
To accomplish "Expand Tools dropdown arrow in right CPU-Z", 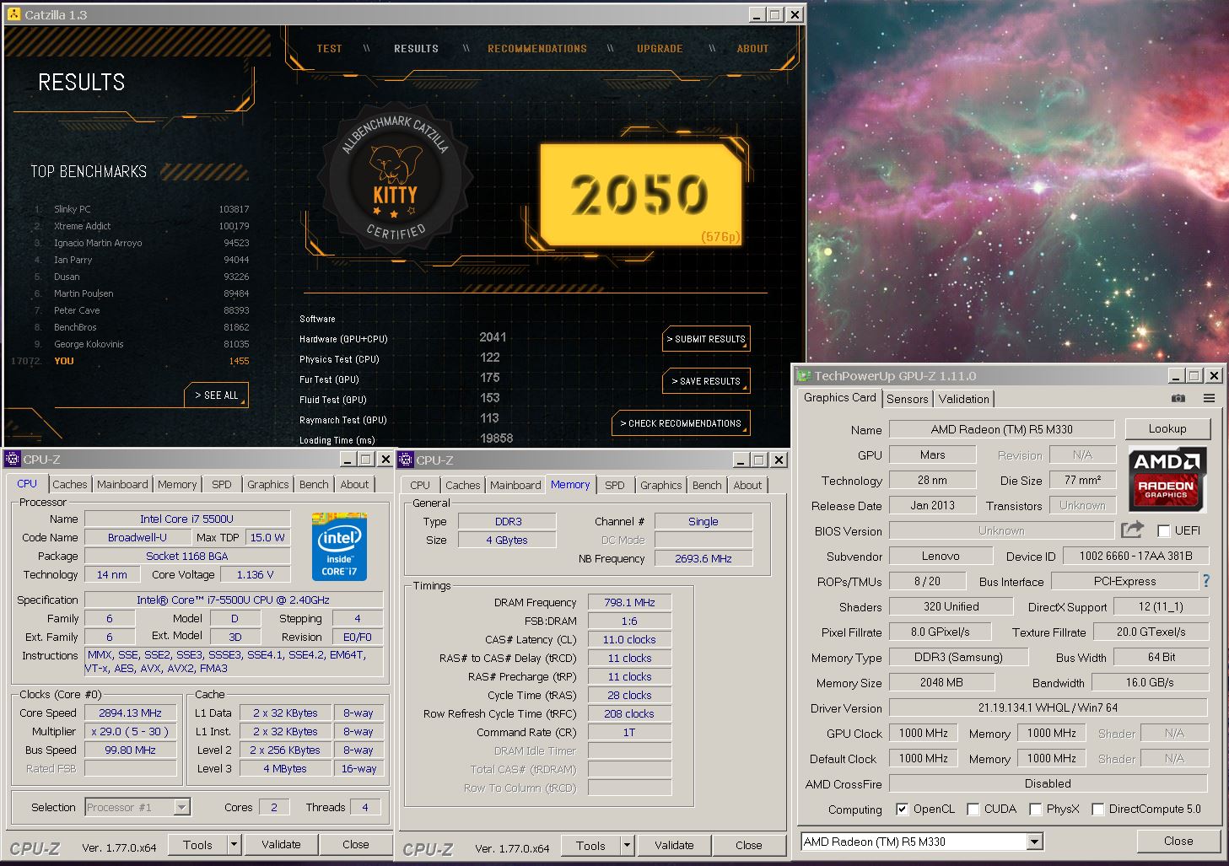I will [x=627, y=845].
